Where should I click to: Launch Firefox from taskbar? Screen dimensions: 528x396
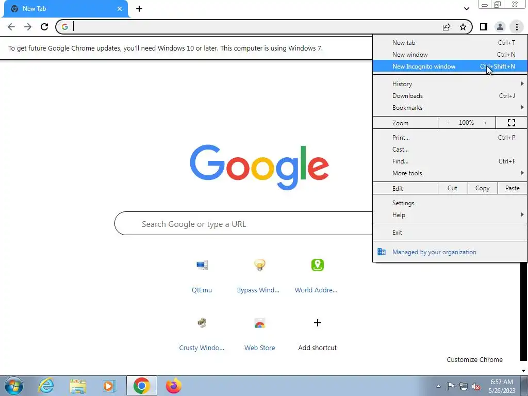tap(174, 386)
